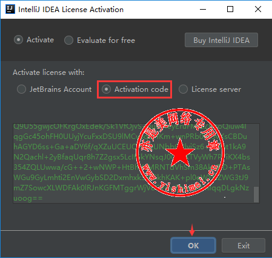Screen dimensions: 272x258
Task: Minimize the License Activation window
Action: [x=203, y=9]
